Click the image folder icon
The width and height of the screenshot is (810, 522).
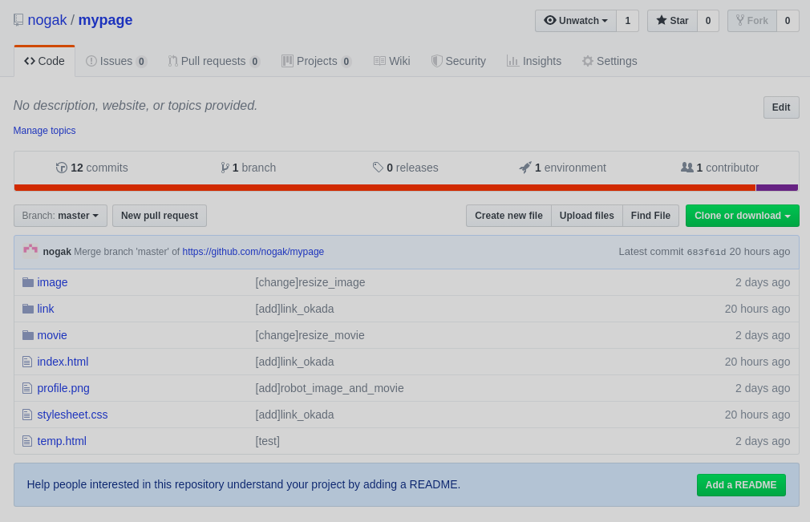[x=28, y=282]
